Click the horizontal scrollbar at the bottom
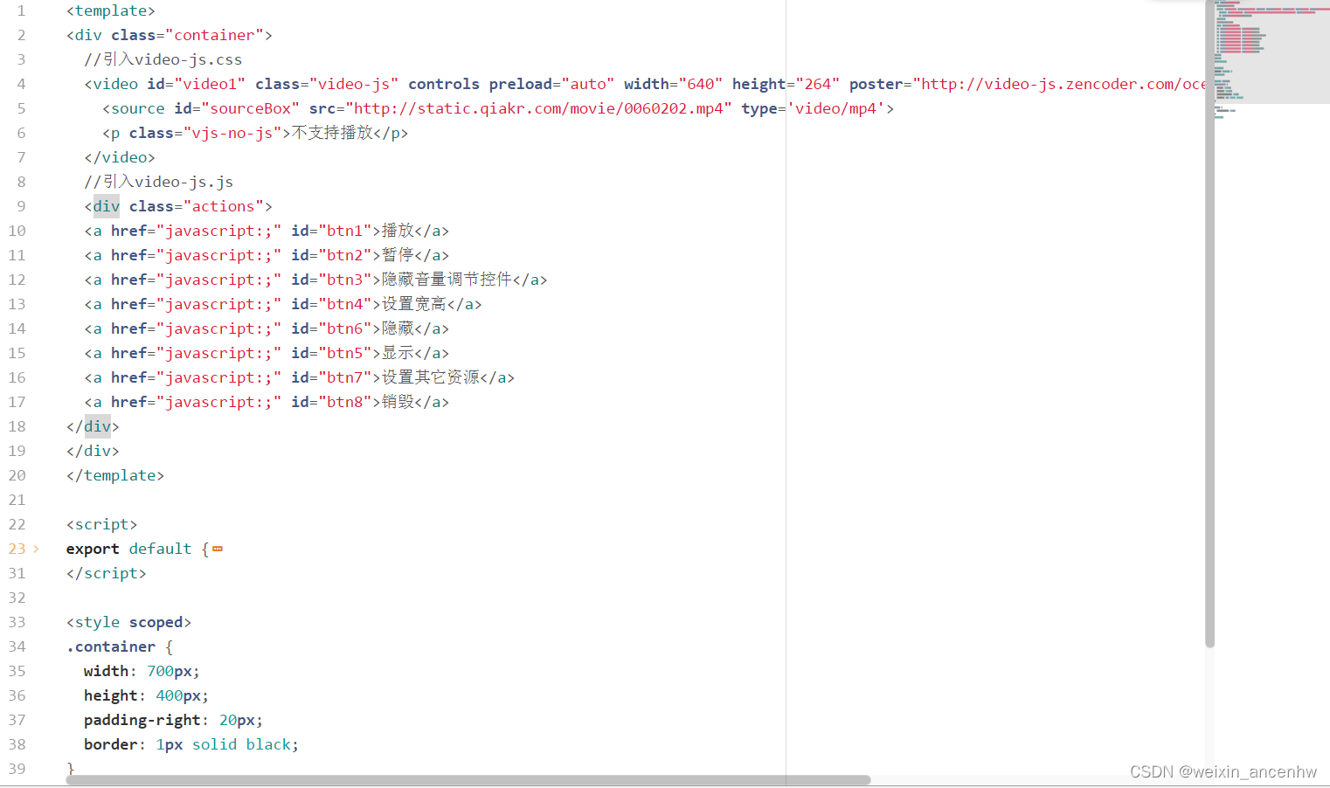The image size is (1330, 788). 468,780
